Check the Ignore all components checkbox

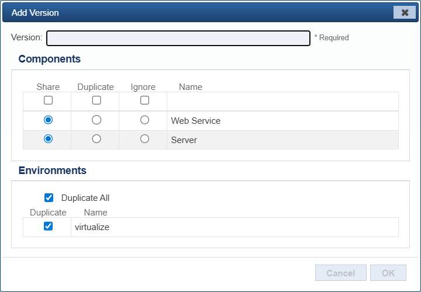pyautogui.click(x=144, y=100)
